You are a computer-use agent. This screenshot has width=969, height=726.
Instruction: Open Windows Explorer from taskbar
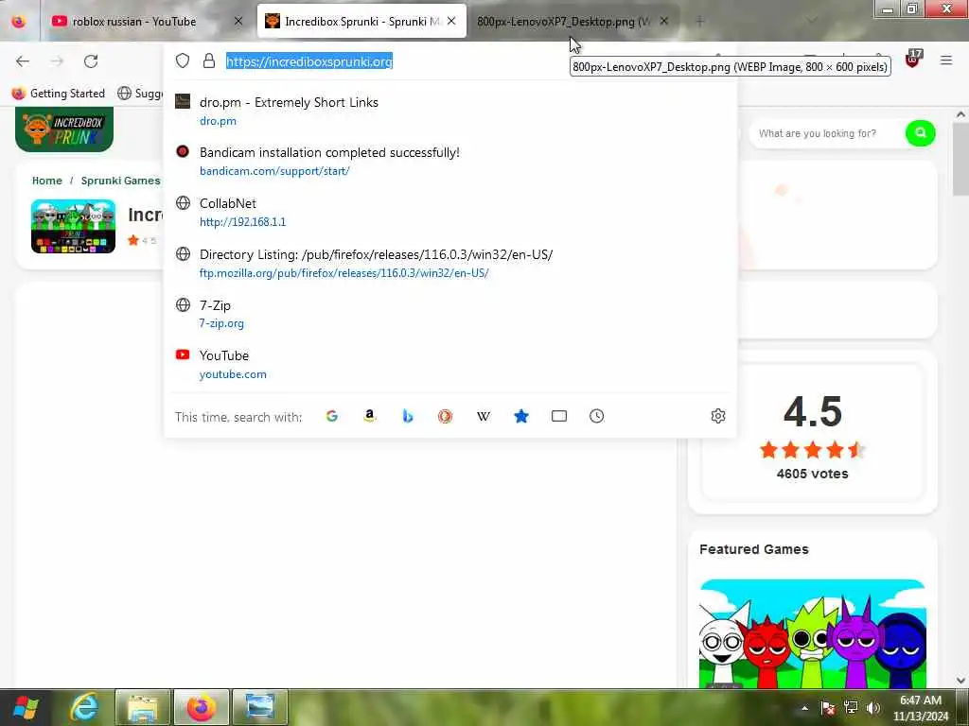point(143,707)
